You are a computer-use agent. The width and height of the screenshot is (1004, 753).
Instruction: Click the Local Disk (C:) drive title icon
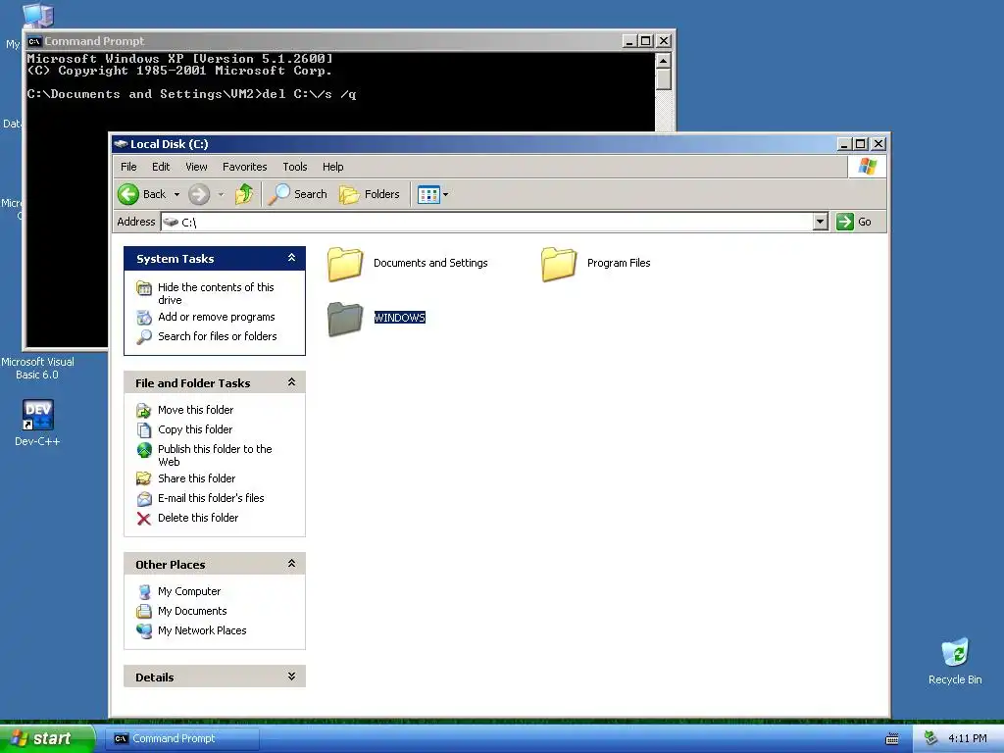[x=121, y=144]
